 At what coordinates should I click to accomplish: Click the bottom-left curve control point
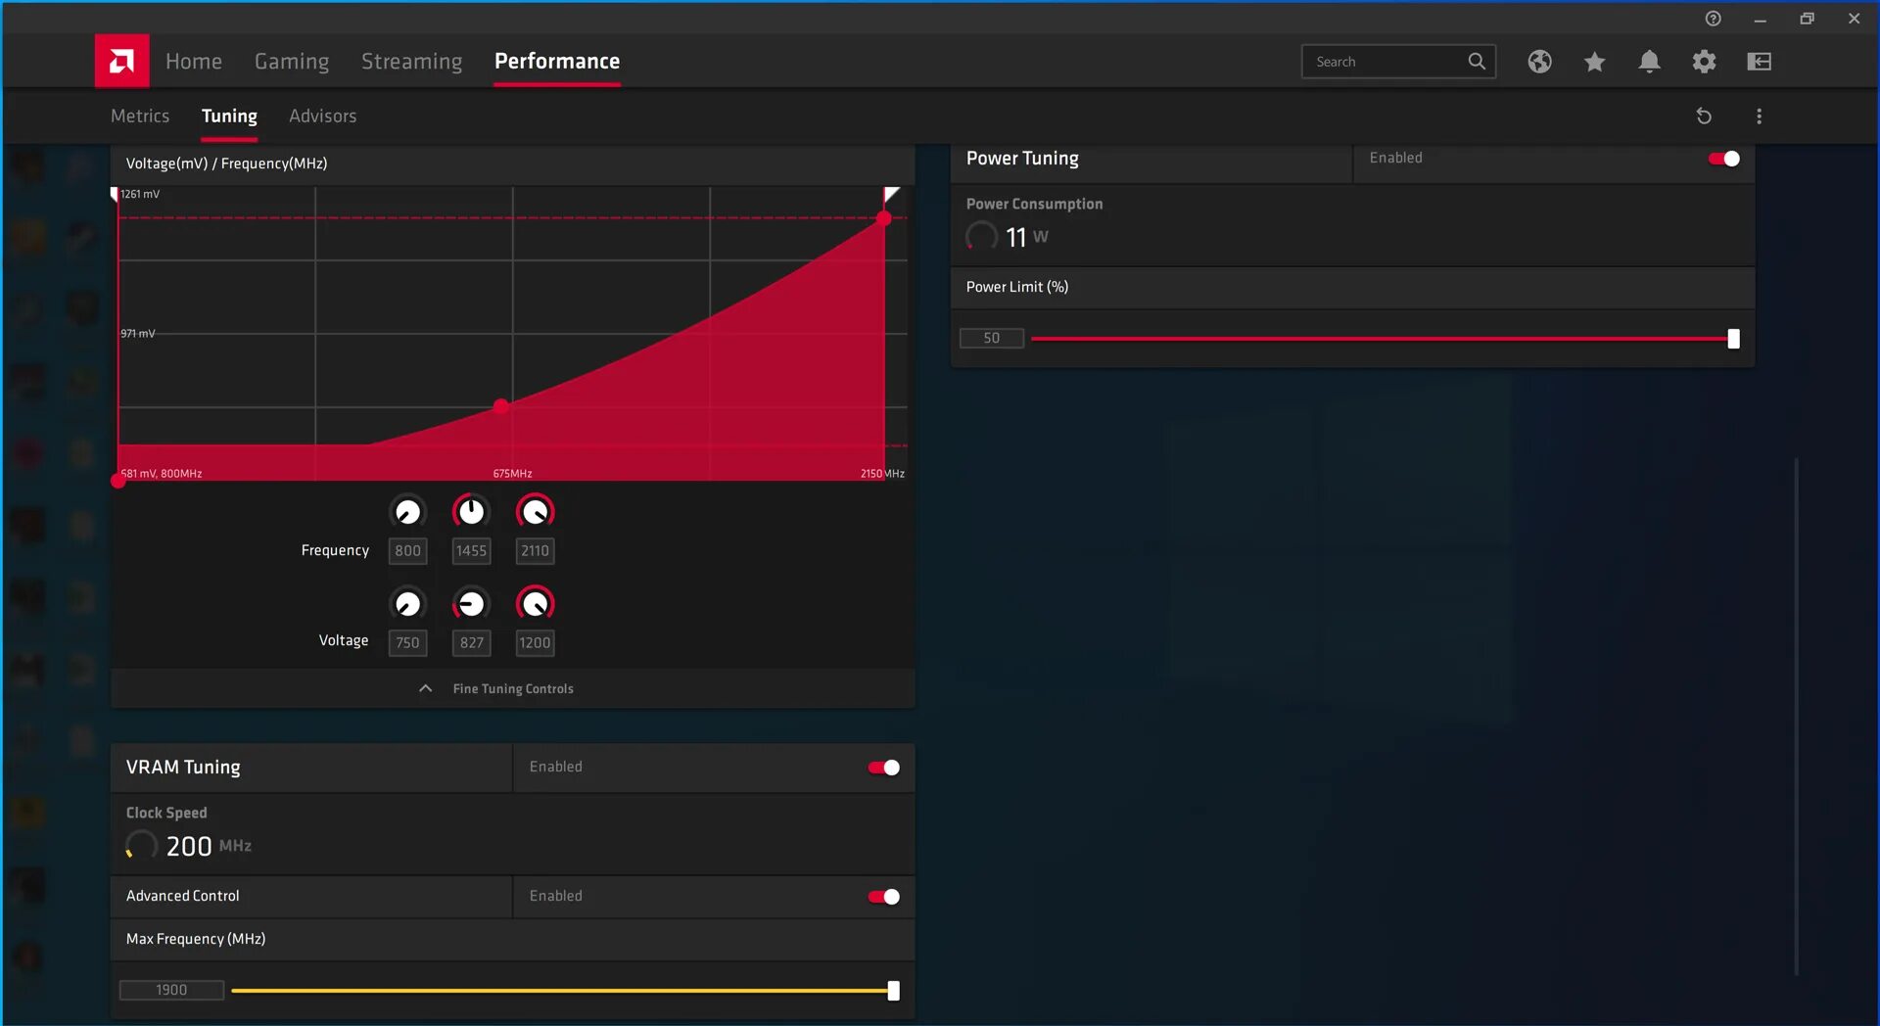tap(118, 480)
